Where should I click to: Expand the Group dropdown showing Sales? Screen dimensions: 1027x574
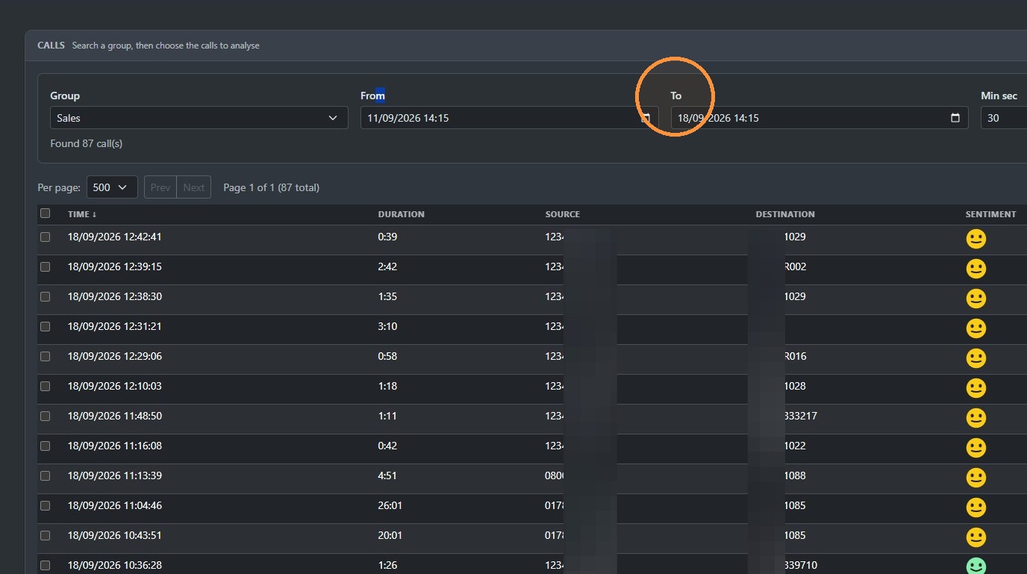[199, 118]
